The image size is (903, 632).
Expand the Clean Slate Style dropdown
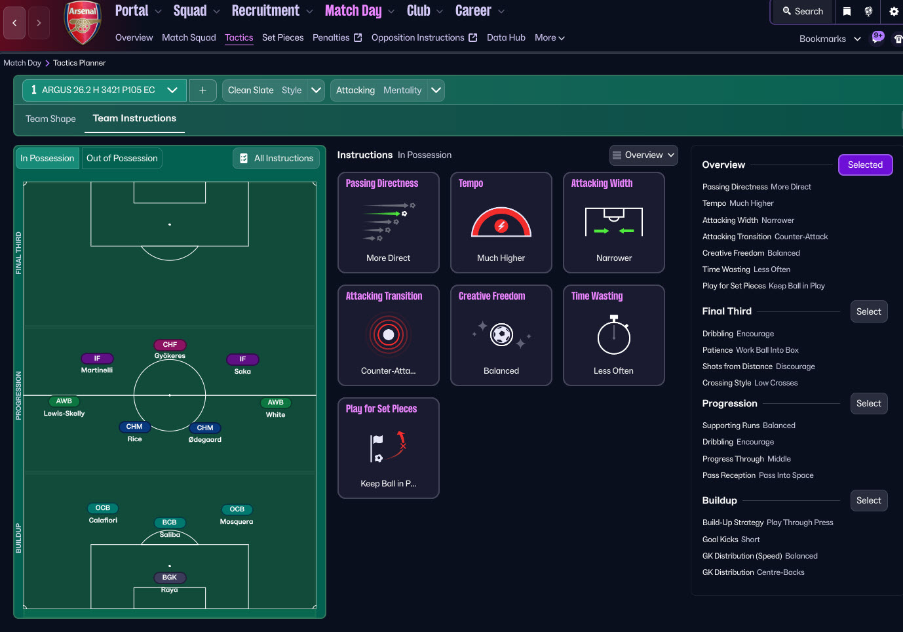coord(316,90)
